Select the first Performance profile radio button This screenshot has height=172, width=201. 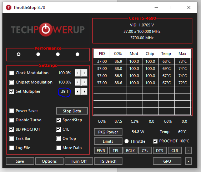tap(19, 54)
